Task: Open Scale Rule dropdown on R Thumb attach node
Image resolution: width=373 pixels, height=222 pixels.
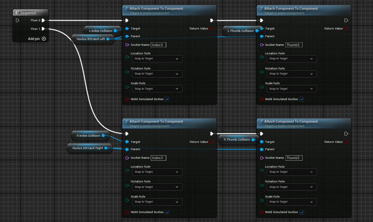Action: tap(292, 202)
